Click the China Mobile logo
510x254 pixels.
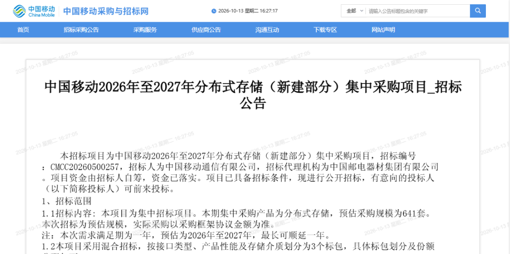pos(34,11)
